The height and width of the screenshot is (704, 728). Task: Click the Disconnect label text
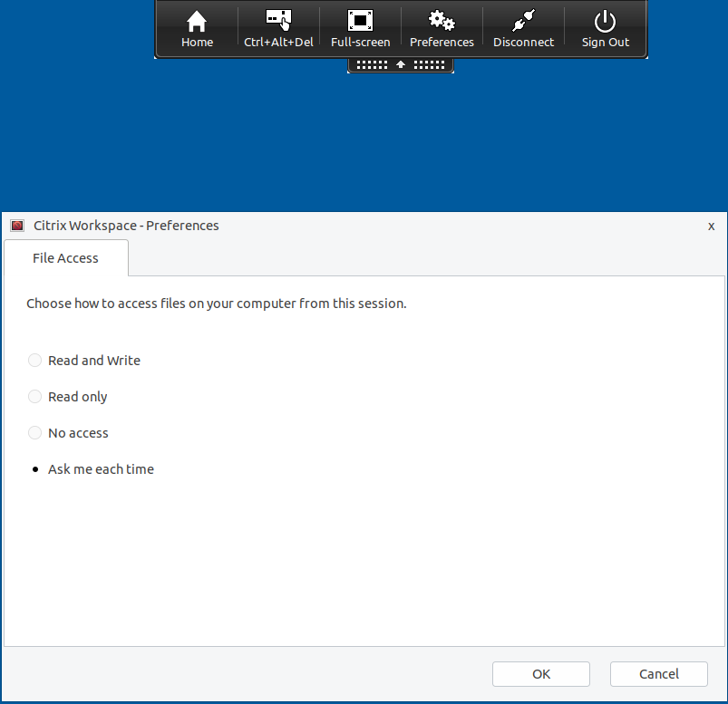[523, 42]
